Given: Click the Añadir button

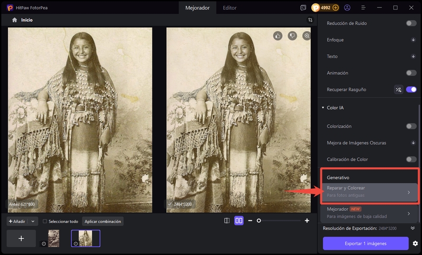Looking at the screenshot, I should pyautogui.click(x=17, y=221).
